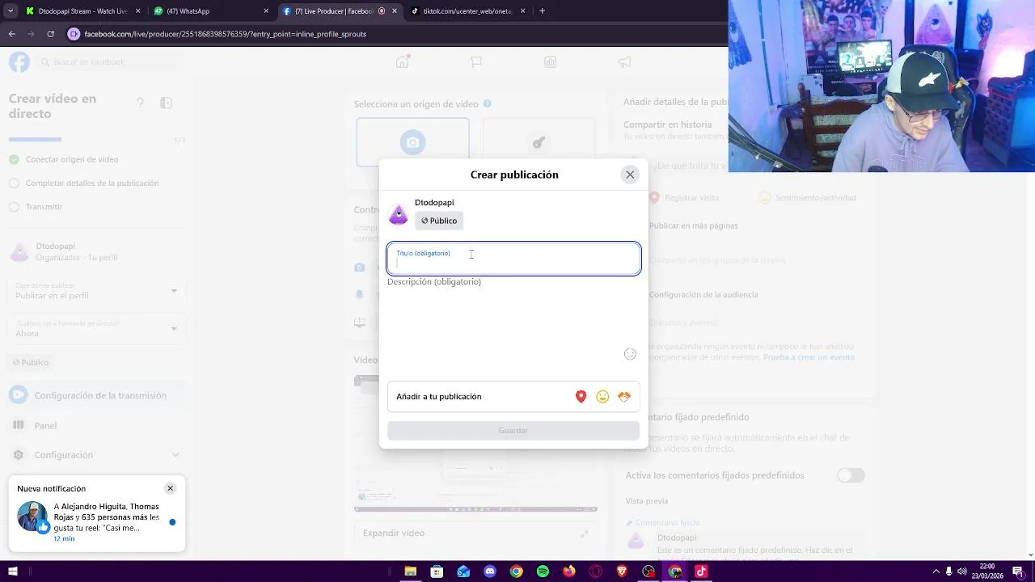Viewport: 1035px width, 582px height.
Task: Open Discord from taskbar
Action: (489, 571)
